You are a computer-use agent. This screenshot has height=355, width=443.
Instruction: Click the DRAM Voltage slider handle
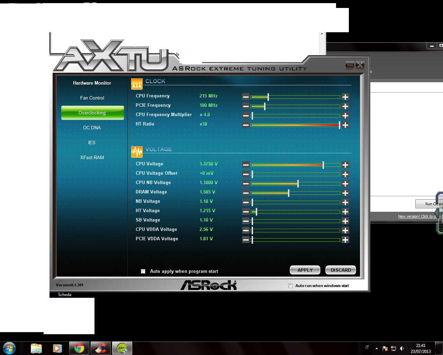pos(289,193)
